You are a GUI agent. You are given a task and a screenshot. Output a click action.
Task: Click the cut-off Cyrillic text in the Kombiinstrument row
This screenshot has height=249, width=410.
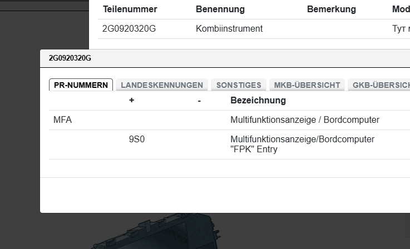(401, 28)
